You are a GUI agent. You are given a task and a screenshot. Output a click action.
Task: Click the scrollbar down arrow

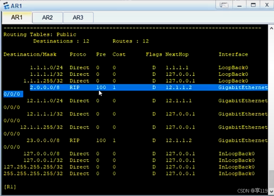(x=271, y=191)
